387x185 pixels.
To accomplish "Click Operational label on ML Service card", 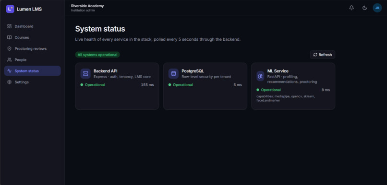I will tap(271, 90).
